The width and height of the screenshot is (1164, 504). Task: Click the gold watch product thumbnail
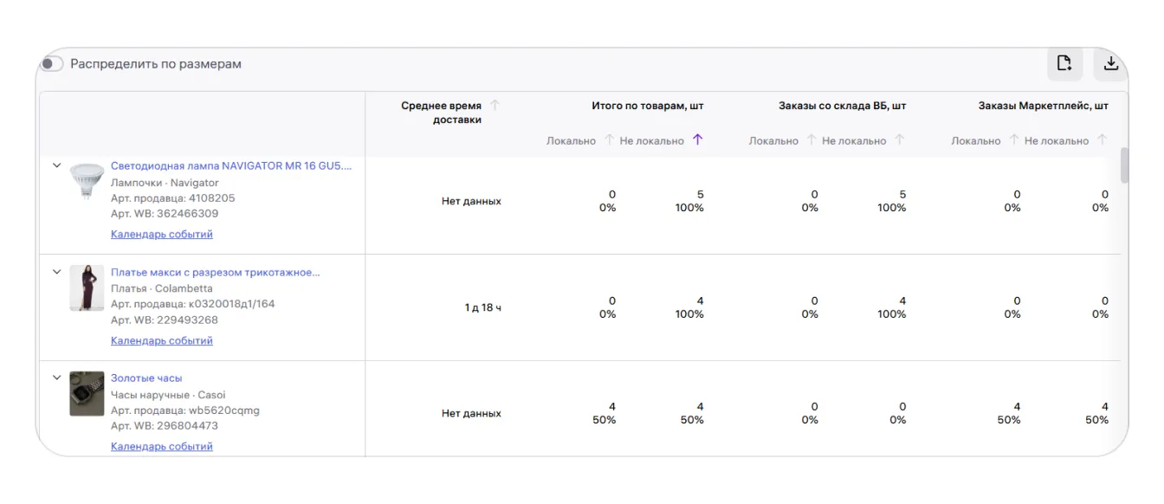[x=87, y=394]
